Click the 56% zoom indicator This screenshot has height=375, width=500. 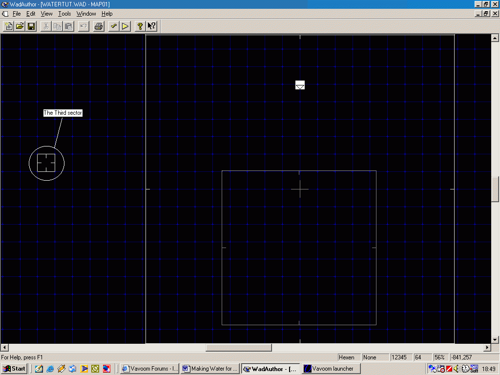point(439,357)
